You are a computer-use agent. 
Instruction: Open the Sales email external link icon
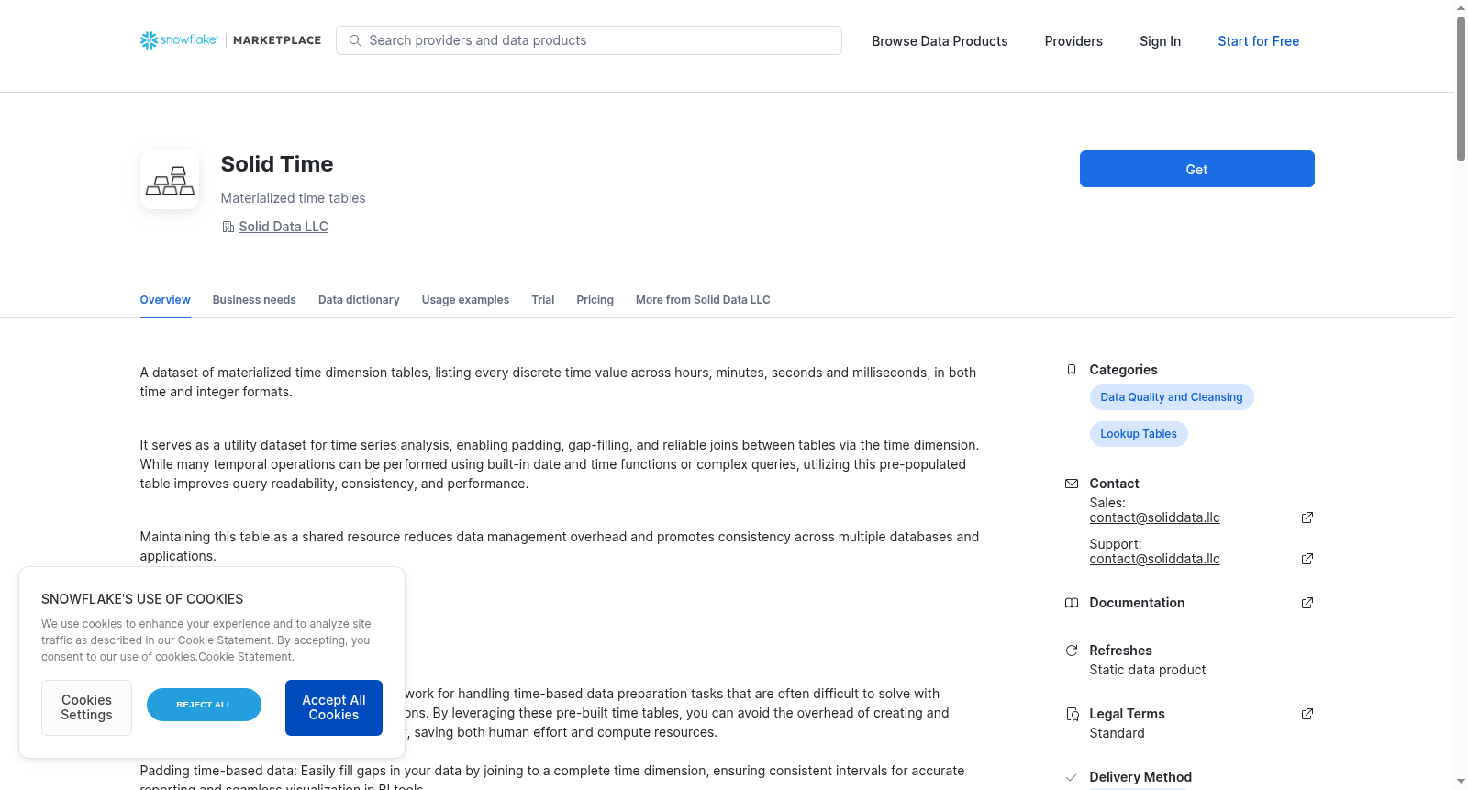(x=1307, y=517)
